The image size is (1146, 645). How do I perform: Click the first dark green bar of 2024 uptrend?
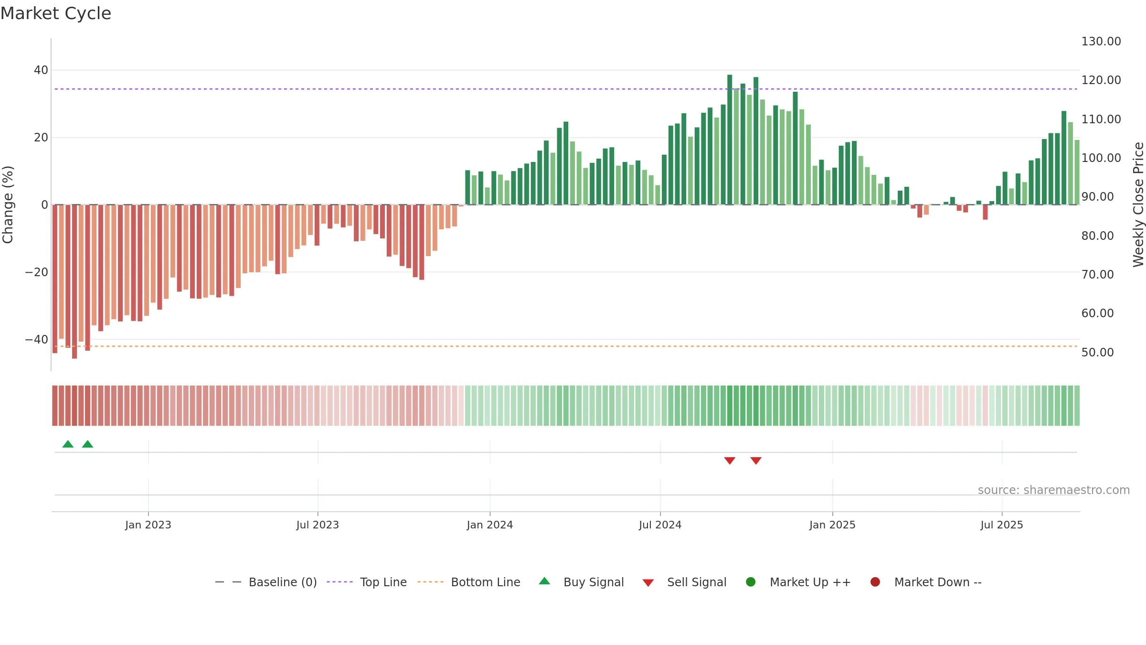tap(467, 187)
